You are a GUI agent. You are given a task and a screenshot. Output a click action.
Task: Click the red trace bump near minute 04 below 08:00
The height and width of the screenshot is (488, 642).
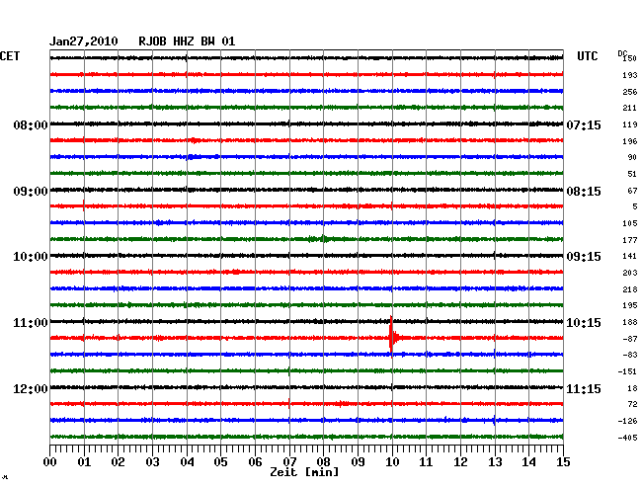195,140
